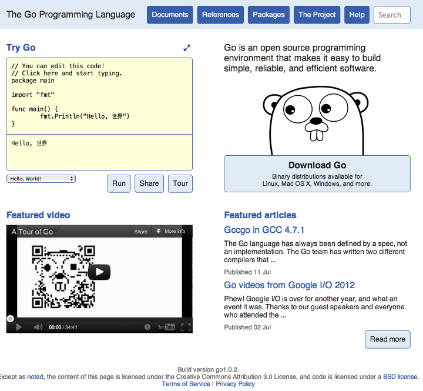Image resolution: width=423 pixels, height=391 pixels.
Task: Enter fullscreen mode on the video player
Action: [x=186, y=327]
